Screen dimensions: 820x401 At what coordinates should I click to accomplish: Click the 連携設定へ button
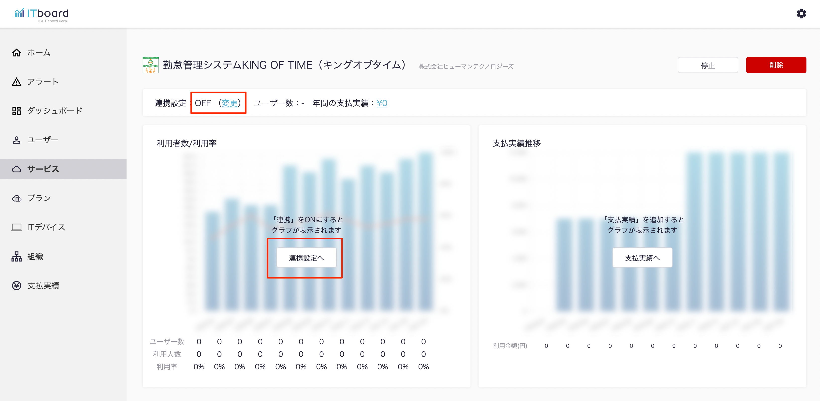pos(306,258)
